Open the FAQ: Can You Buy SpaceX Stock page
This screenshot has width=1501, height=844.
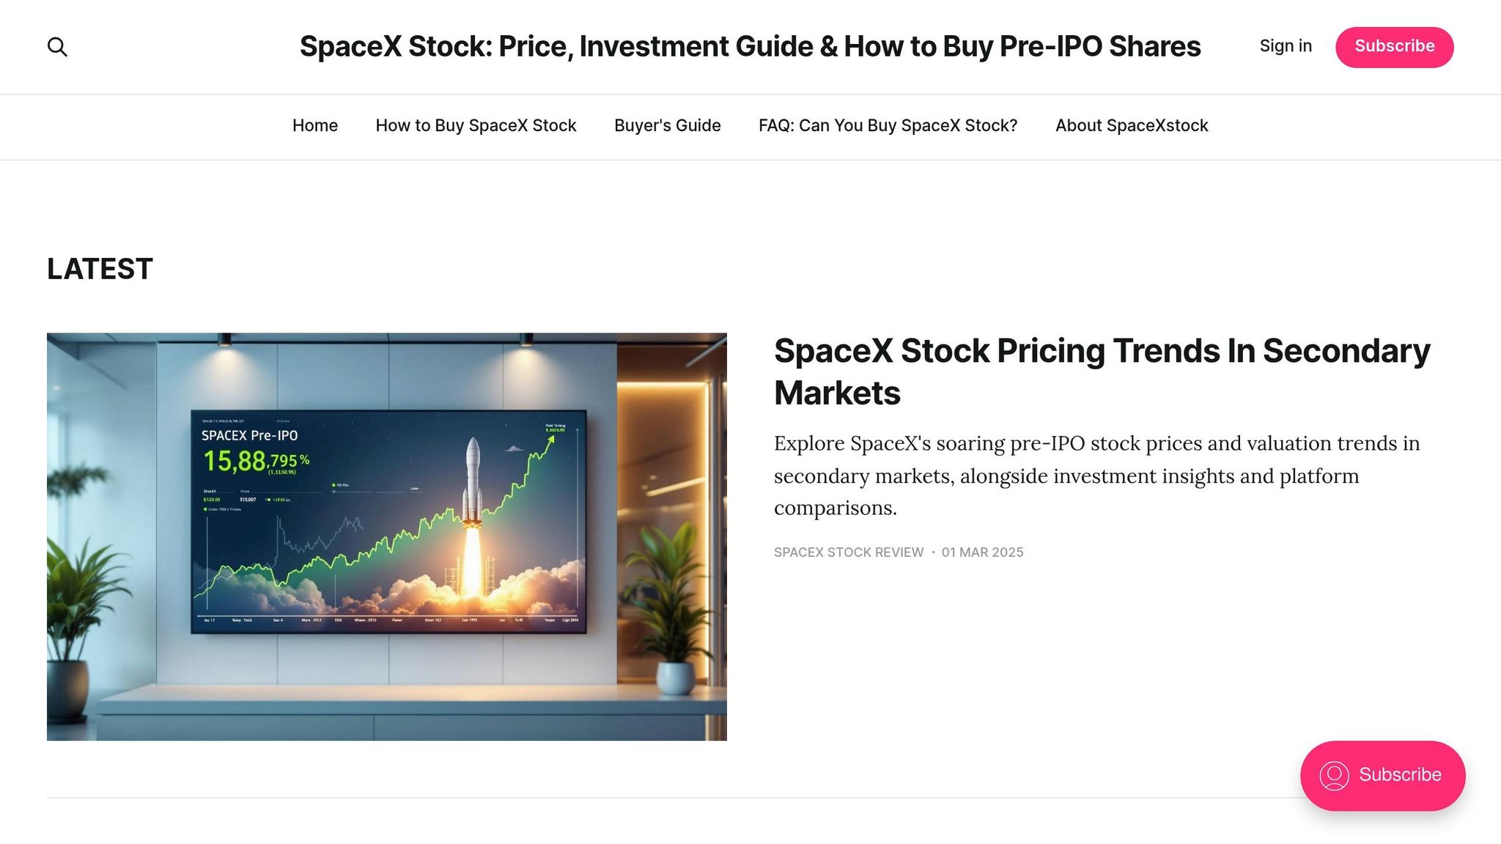888,125
